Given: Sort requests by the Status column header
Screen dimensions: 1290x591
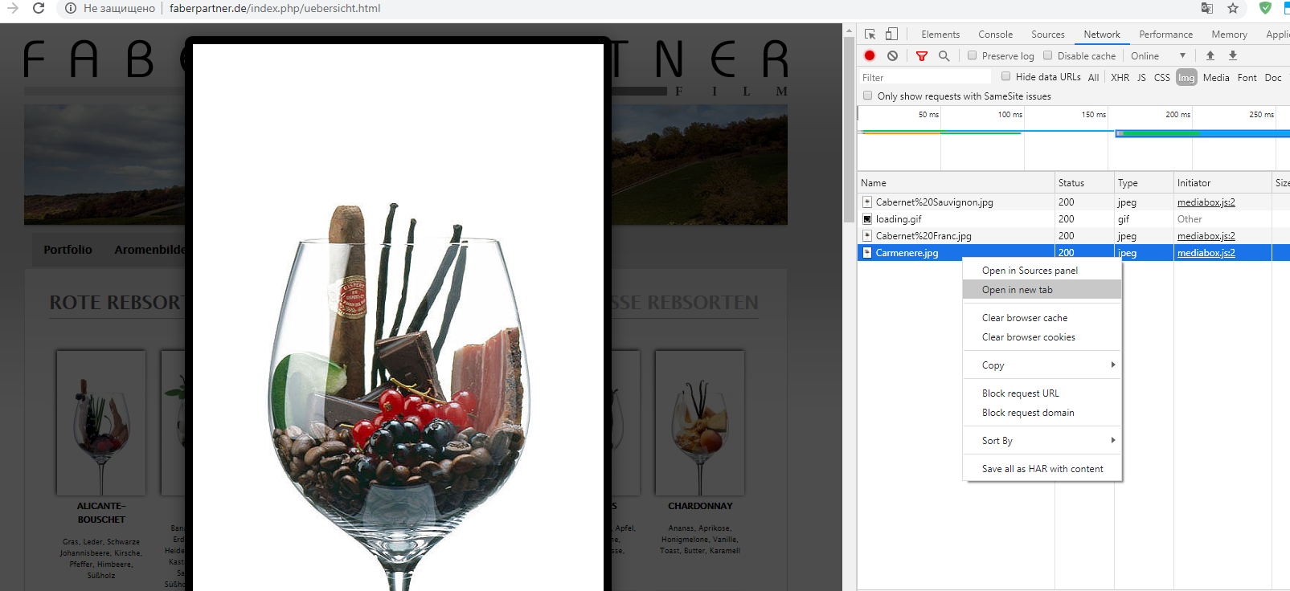Looking at the screenshot, I should (1084, 183).
